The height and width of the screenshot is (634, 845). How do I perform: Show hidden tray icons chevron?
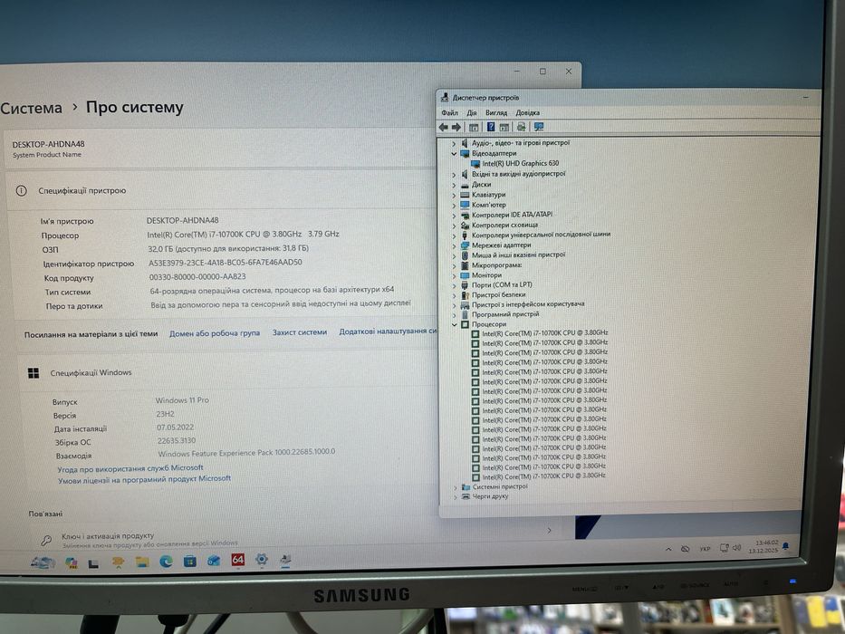668,550
